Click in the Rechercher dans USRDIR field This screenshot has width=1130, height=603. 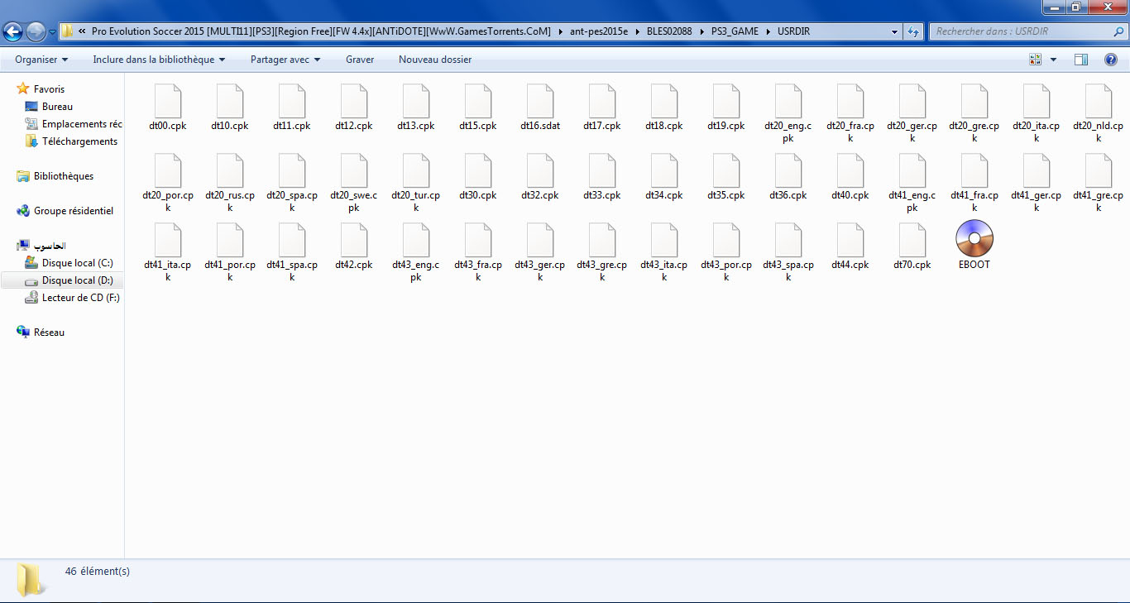click(x=1022, y=32)
